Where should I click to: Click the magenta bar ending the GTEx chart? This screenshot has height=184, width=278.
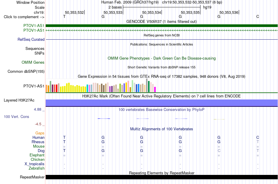[x=155, y=90]
